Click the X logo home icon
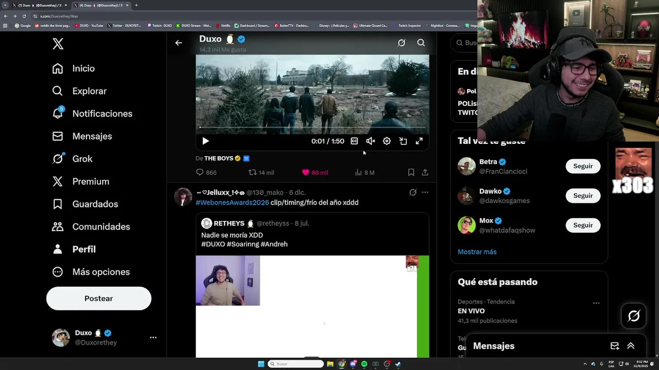This screenshot has width=659, height=370. point(58,44)
